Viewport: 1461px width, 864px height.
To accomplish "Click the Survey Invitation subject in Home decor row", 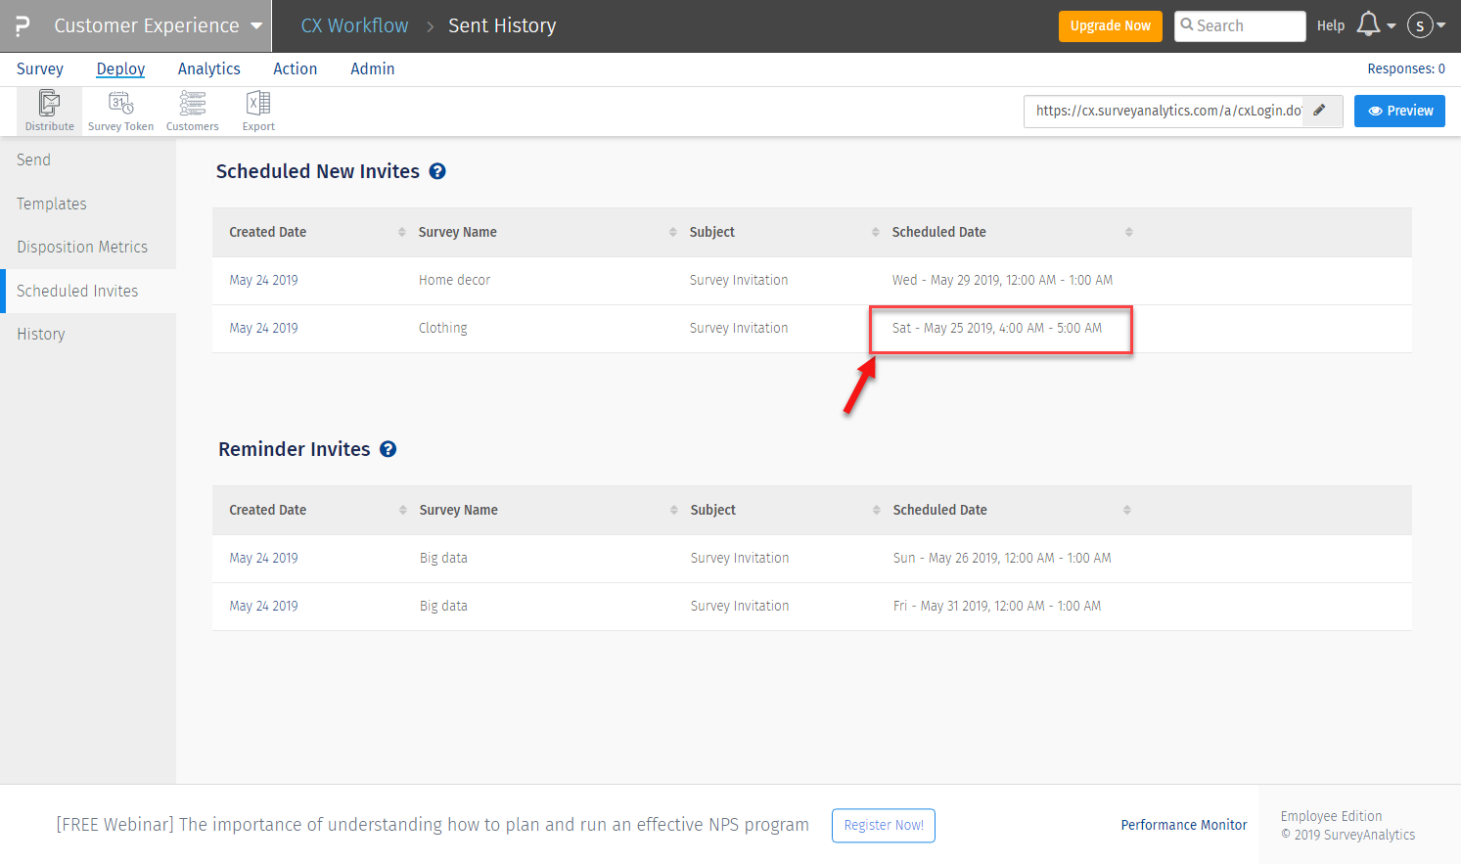I will pyautogui.click(x=739, y=280).
